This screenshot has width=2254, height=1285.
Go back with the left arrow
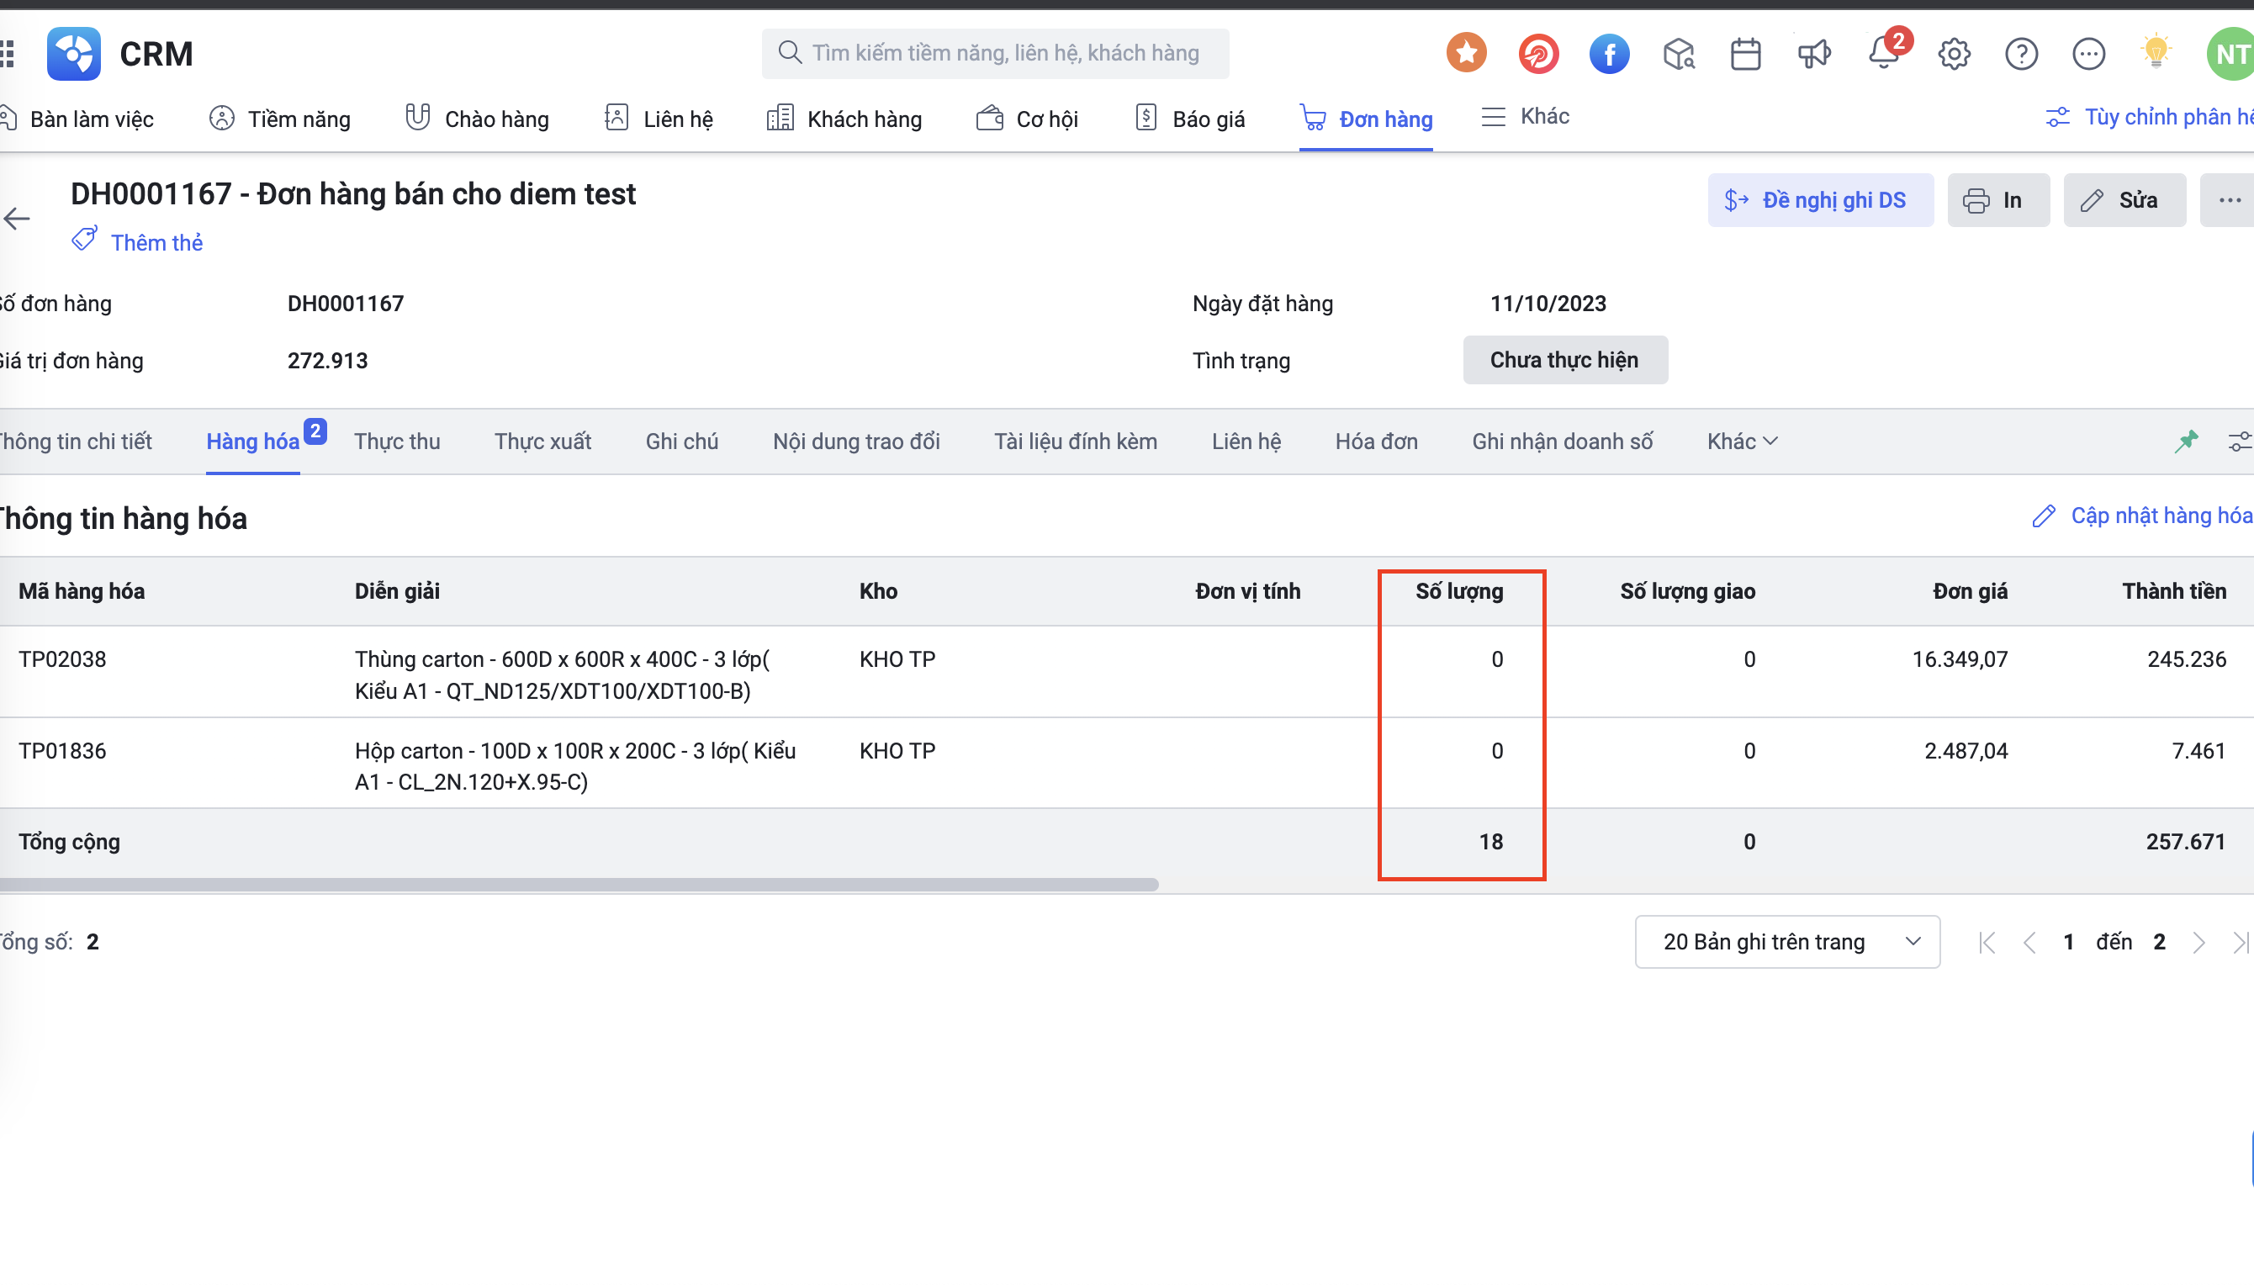(17, 219)
